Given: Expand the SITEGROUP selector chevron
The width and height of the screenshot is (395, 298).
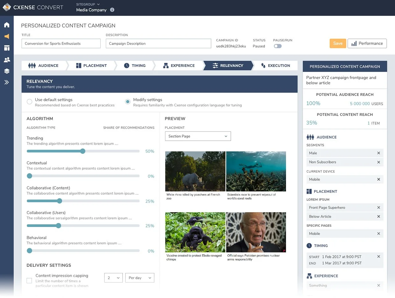Looking at the screenshot, I should pos(98,4).
